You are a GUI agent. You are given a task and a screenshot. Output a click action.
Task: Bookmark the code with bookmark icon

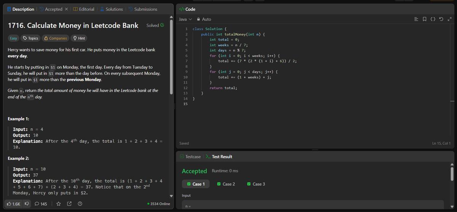coord(425,19)
